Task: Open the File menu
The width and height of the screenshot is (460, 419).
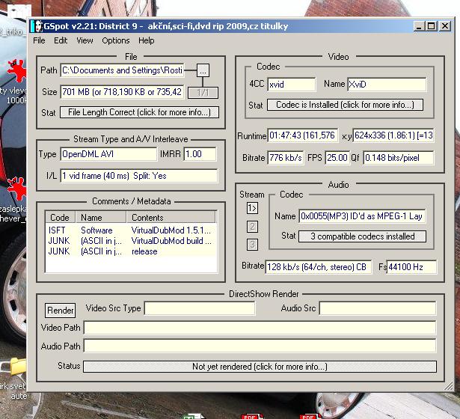Action: [x=39, y=40]
